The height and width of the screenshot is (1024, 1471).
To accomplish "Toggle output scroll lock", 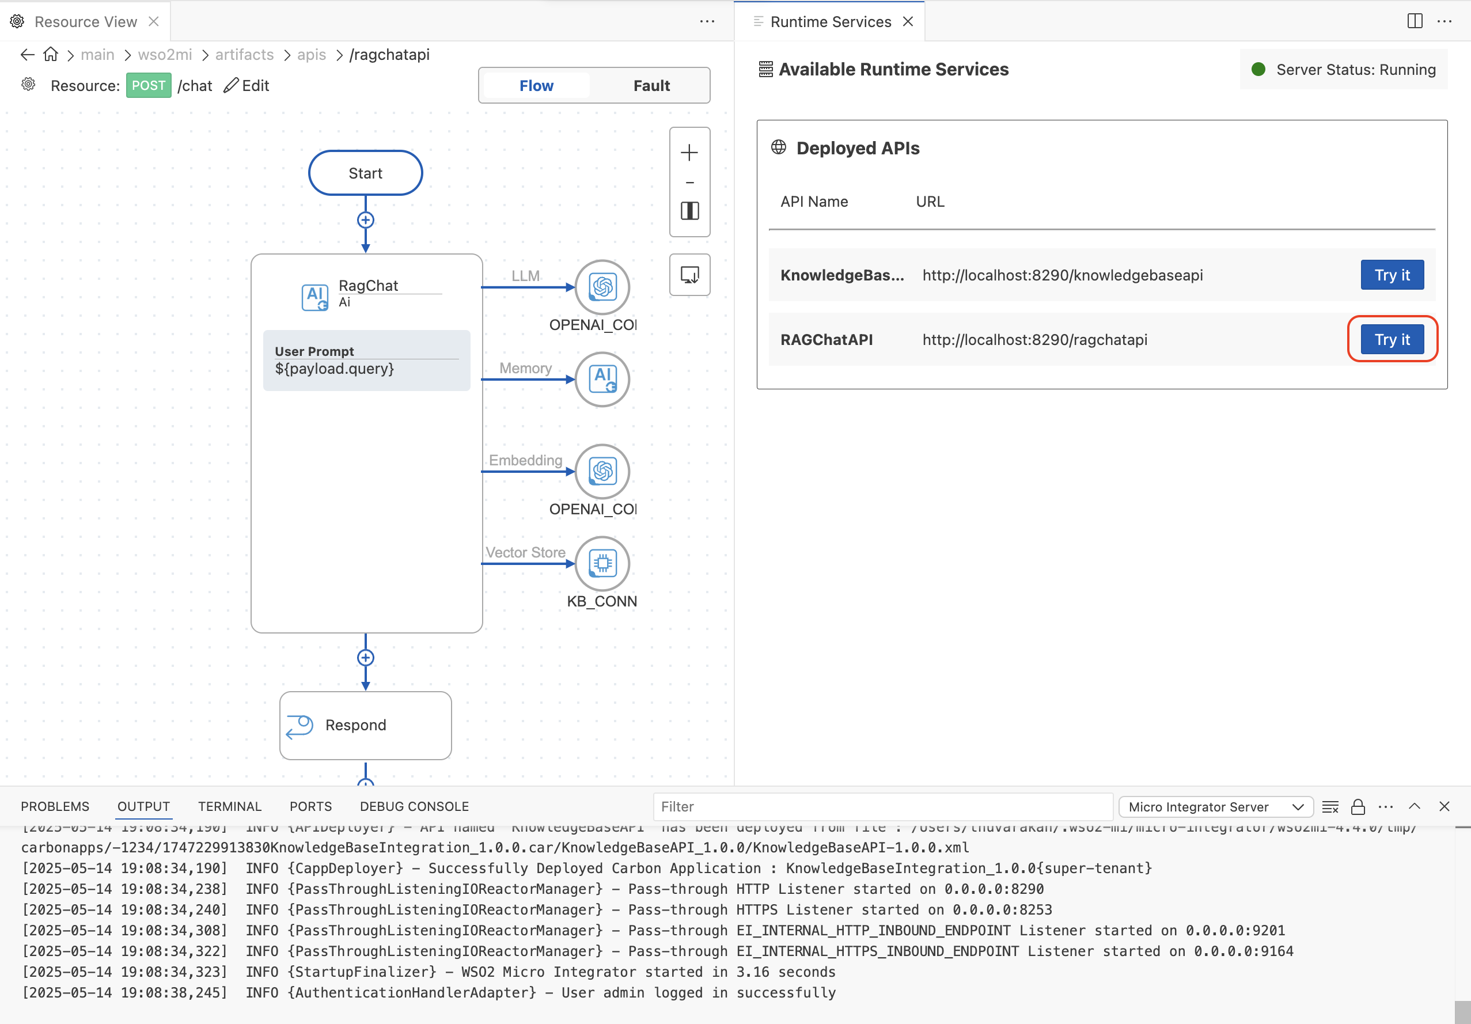I will 1358,807.
